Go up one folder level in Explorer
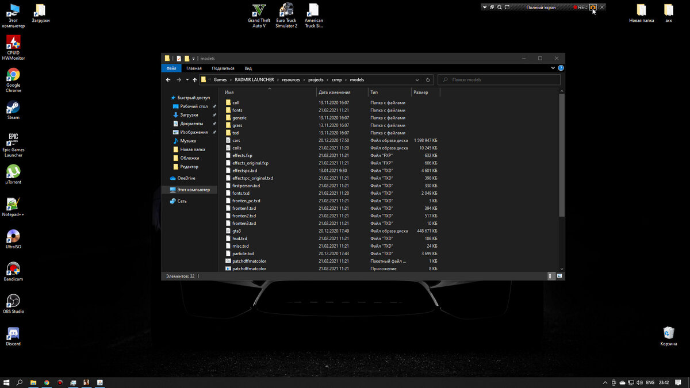This screenshot has width=690, height=388. pos(195,80)
